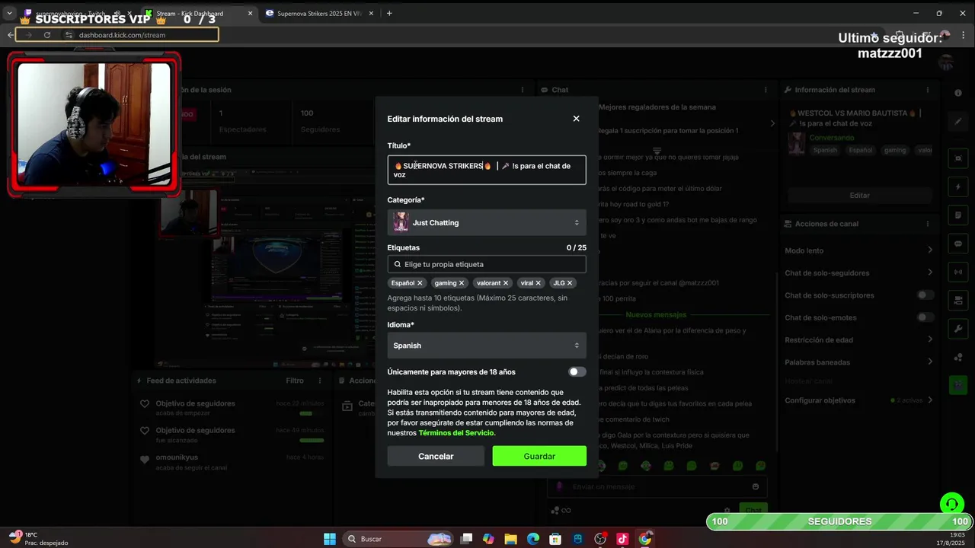Open Microsoft Store from taskbar
This screenshot has height=548, width=975.
(x=555, y=539)
